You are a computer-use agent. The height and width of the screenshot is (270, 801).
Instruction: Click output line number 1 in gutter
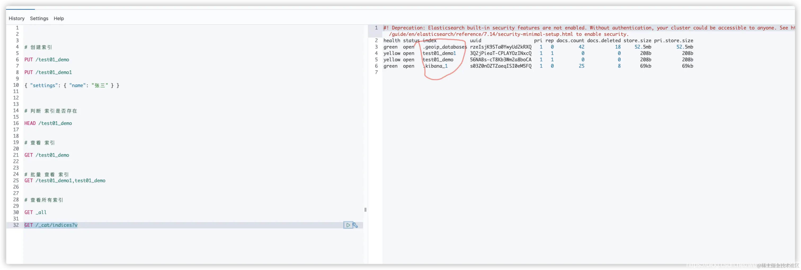coord(376,28)
